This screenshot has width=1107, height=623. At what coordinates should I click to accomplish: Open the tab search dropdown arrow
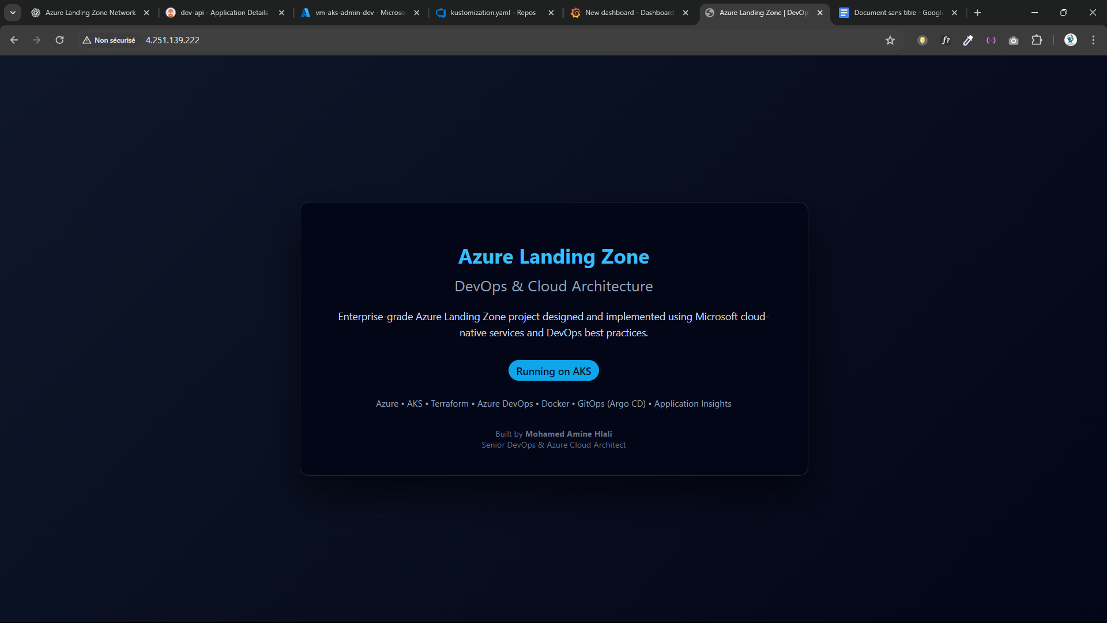click(12, 12)
